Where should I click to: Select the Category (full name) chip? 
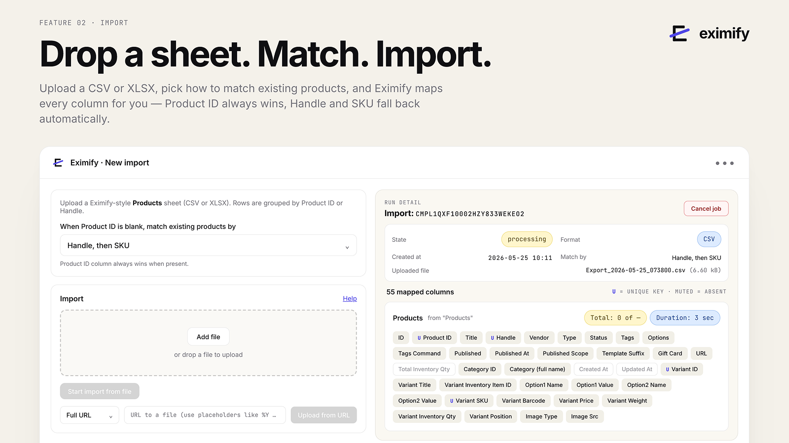(538, 369)
